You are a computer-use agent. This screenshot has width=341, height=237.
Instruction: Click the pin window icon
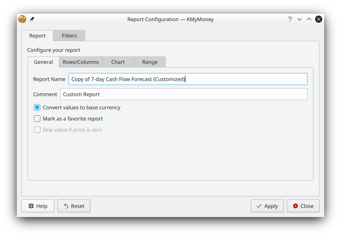tap(32, 19)
